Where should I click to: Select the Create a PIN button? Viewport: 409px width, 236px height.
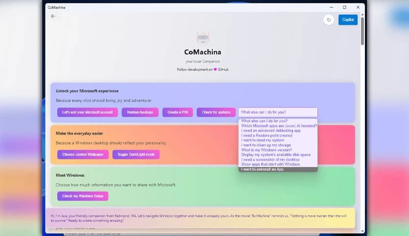click(x=178, y=112)
